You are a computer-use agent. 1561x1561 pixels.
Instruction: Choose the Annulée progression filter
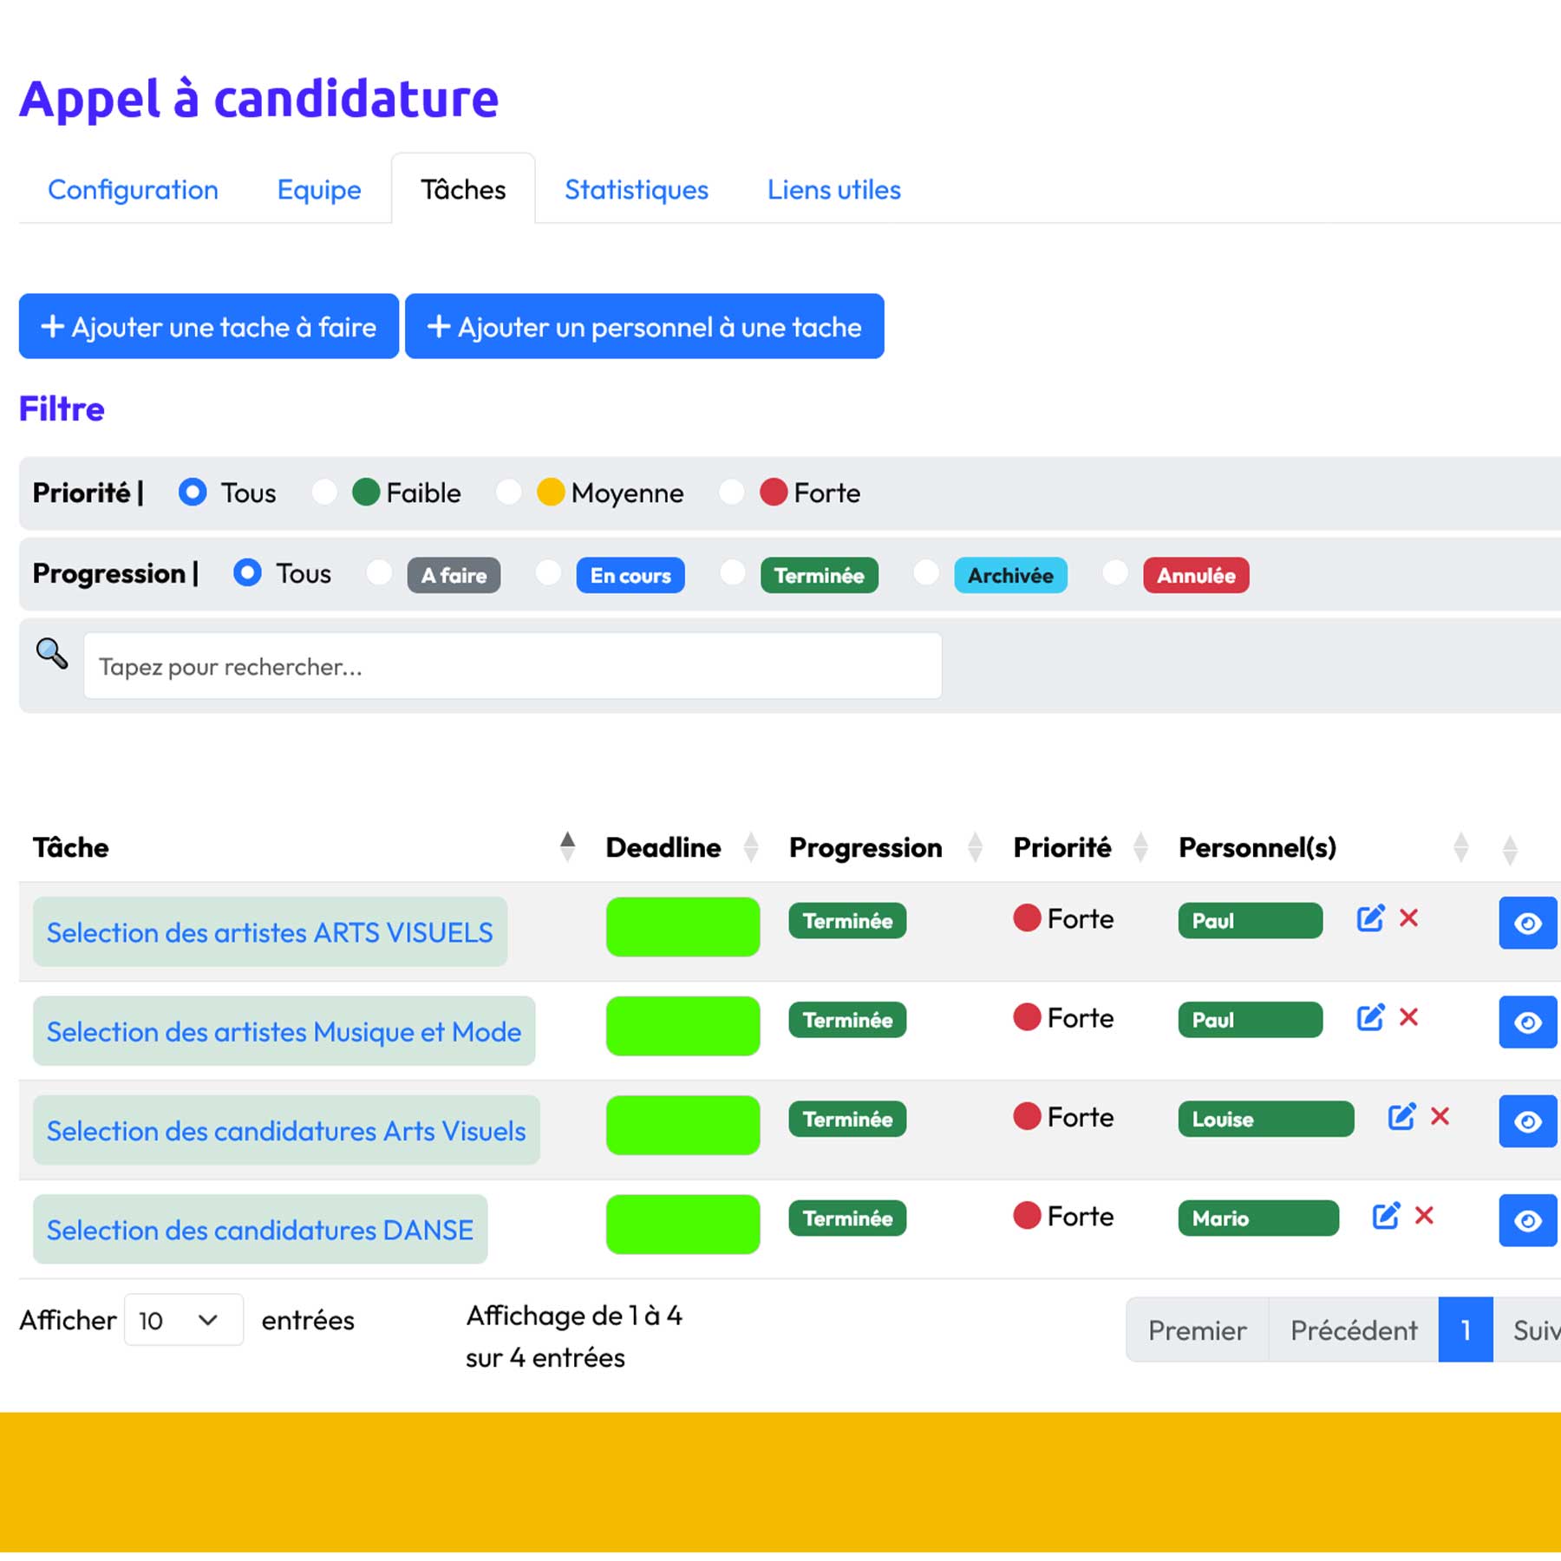pyautogui.click(x=1115, y=573)
